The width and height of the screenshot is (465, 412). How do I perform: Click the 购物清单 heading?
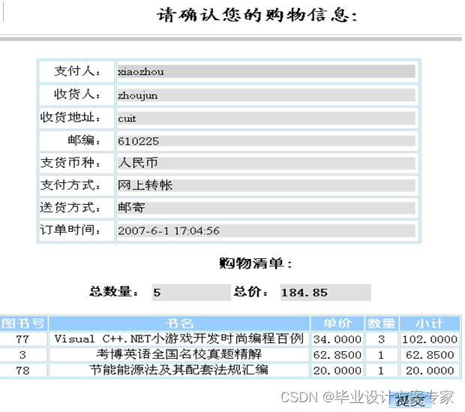coord(255,263)
